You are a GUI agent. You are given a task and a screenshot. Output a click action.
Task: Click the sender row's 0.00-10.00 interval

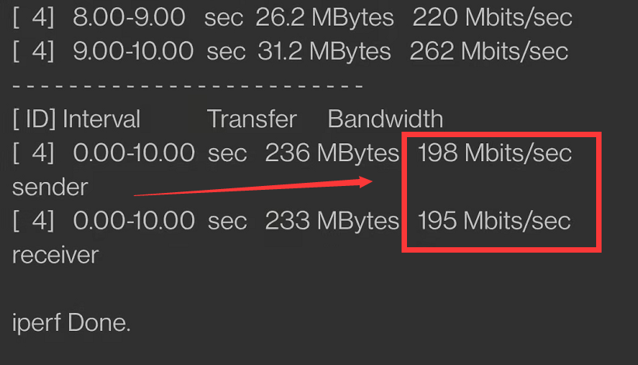coord(133,153)
